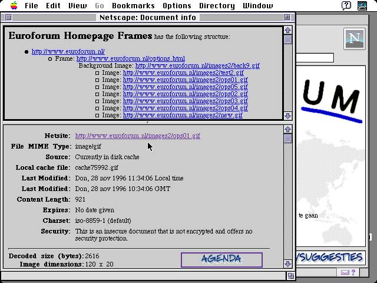Click the scroll thumb of lower pane scrollbar

coord(288,139)
